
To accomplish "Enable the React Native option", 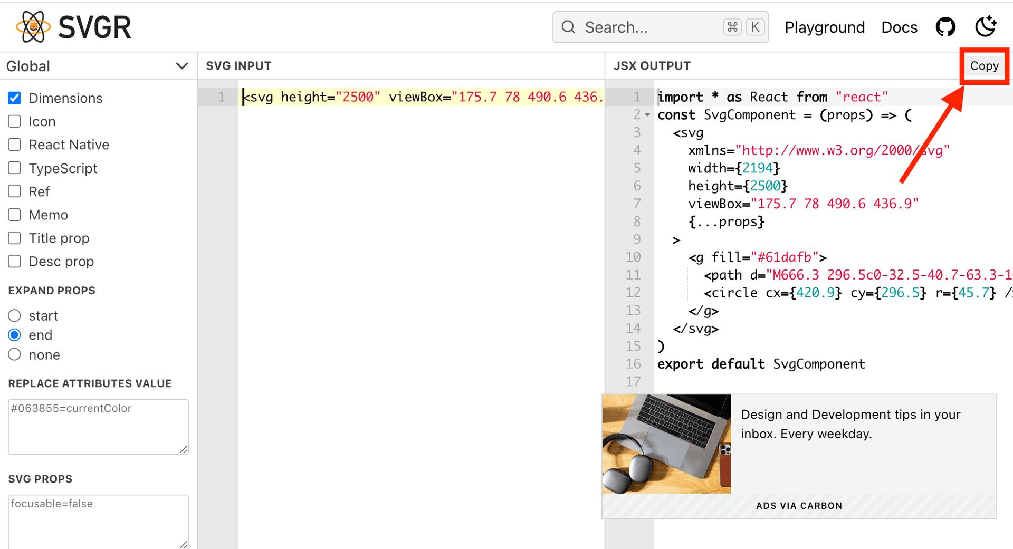I will pos(15,145).
